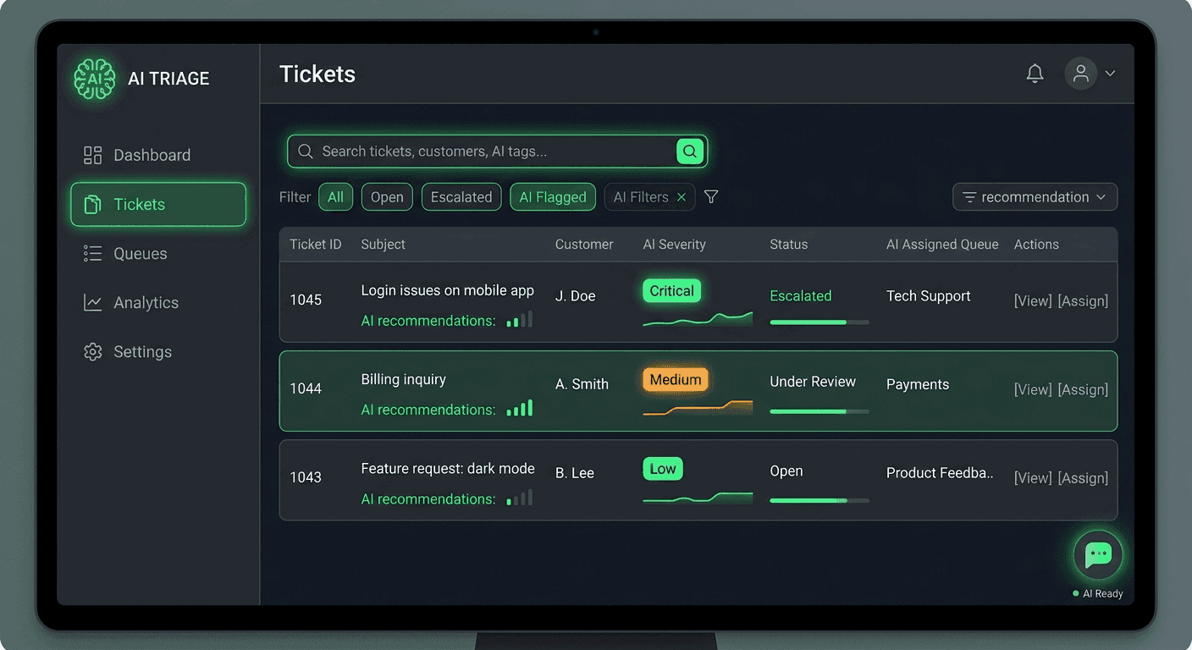
Task: Open the notifications bell
Action: (x=1035, y=74)
